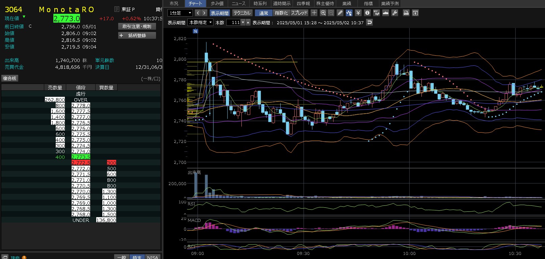Open the 時系列 tab
Screen dimensions: 545x259
pyautogui.click(x=260, y=3)
